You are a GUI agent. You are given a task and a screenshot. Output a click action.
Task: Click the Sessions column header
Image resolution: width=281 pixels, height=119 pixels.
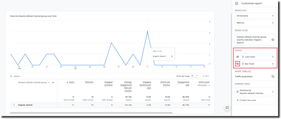click(89, 82)
